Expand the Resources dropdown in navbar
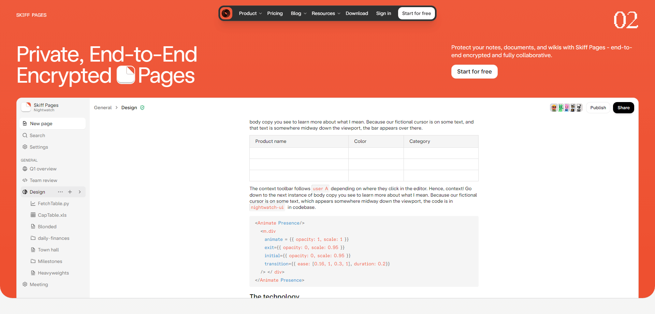The height and width of the screenshot is (314, 655). point(325,14)
